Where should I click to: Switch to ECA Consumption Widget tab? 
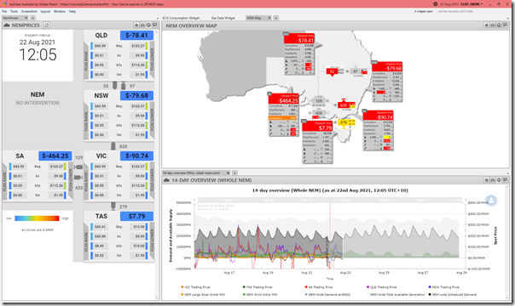point(181,18)
